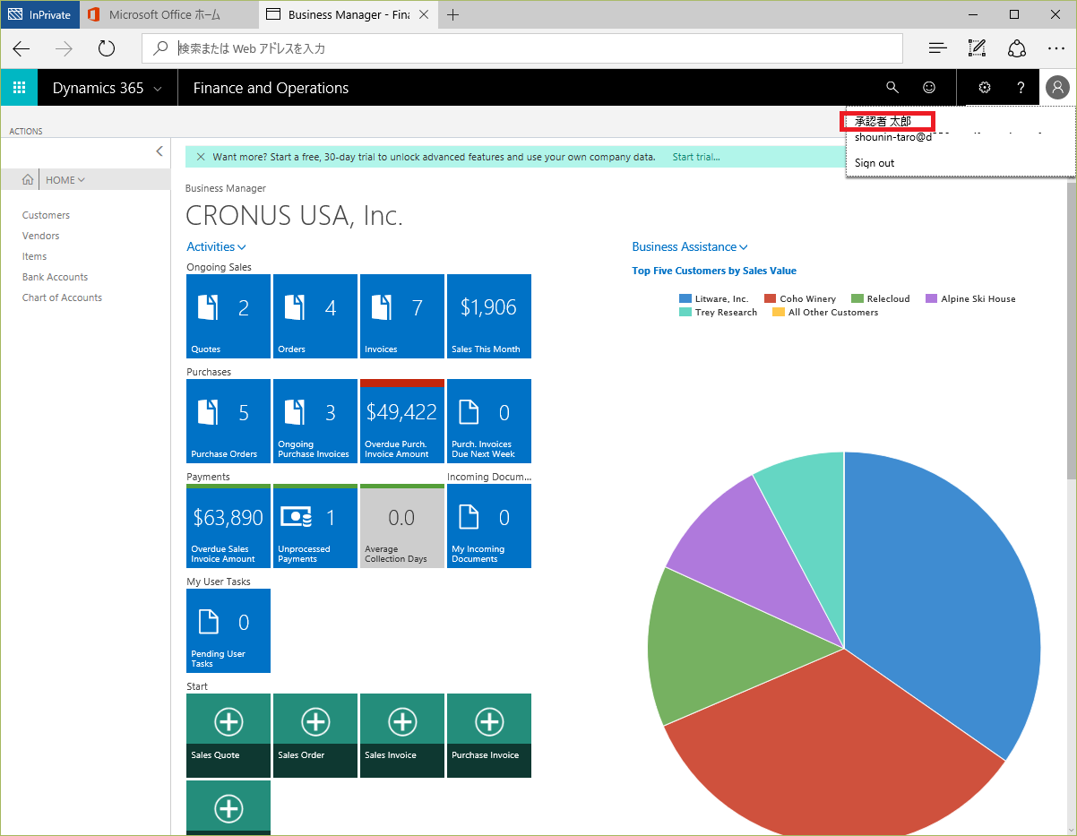This screenshot has width=1077, height=836.
Task: Switch to the Business Manager browser tab
Action: coord(348,14)
